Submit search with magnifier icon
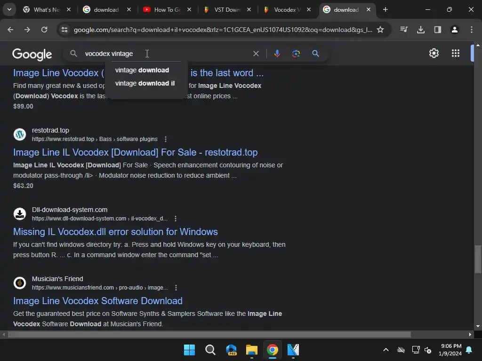Viewport: 482px width, 361px height. pos(315,54)
